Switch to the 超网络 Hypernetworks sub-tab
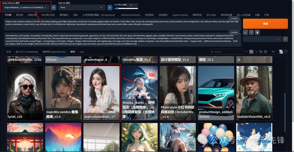The height and width of the screenshot is (152, 294). click(54, 52)
